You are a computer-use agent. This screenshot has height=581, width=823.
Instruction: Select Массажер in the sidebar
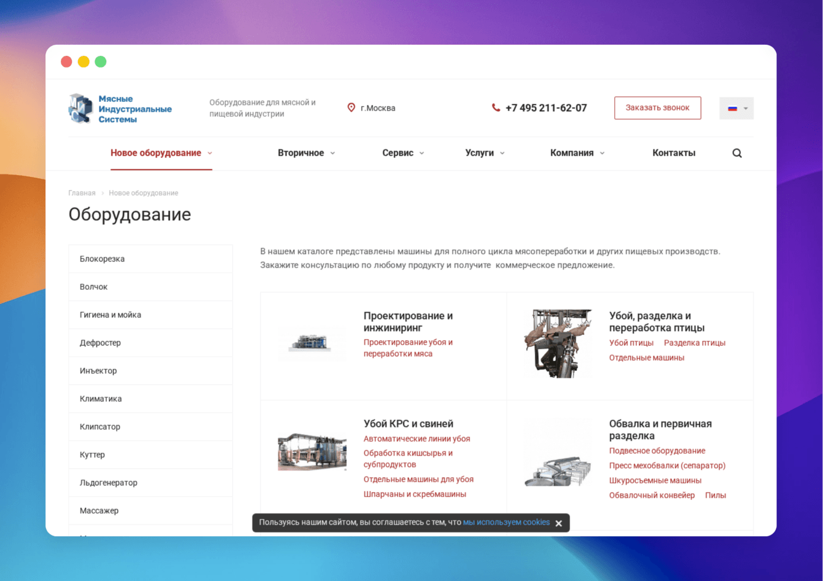[150, 510]
